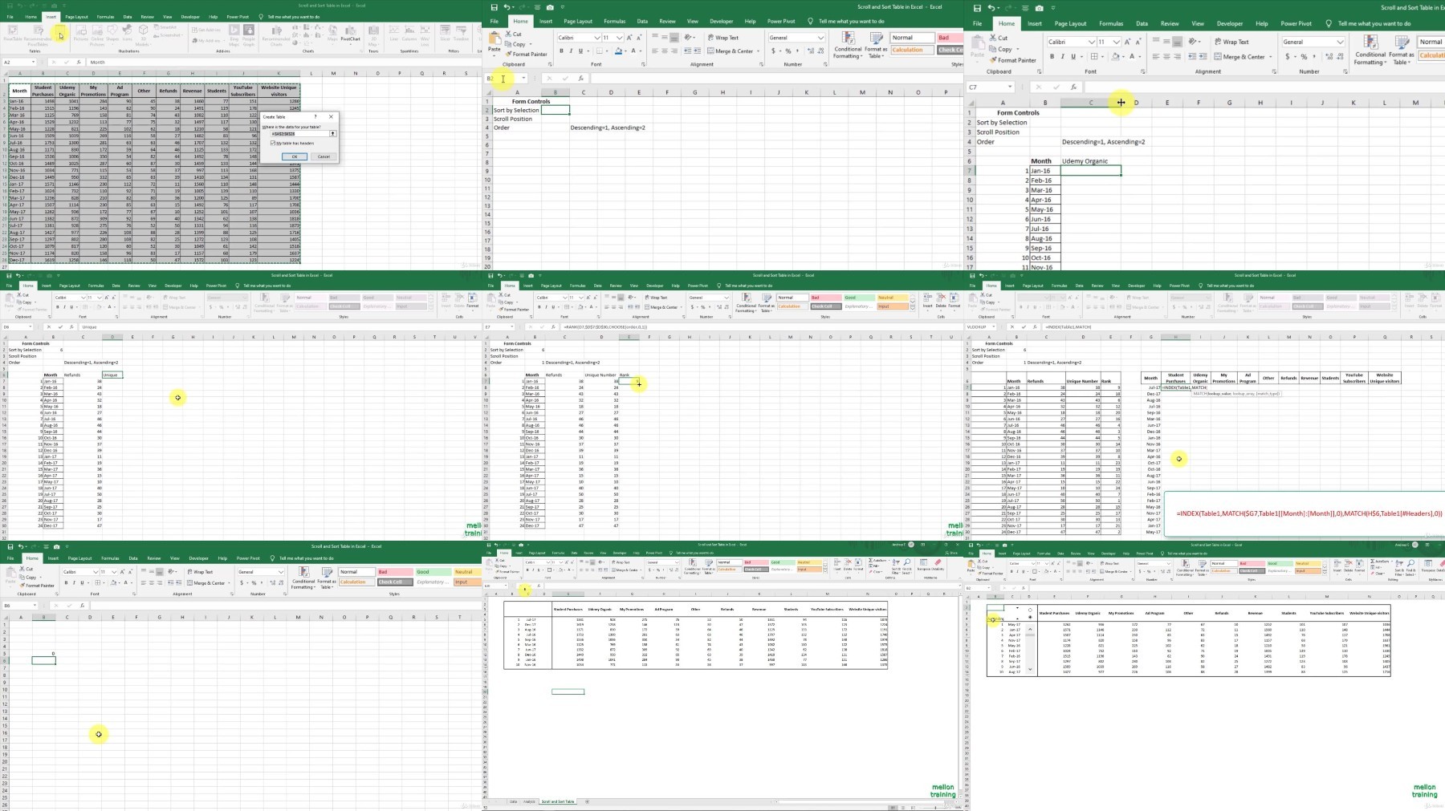Decrease font size in top-middle window's Font group

coord(638,38)
